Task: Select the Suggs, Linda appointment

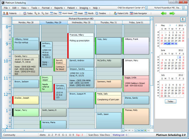Action: point(136,84)
